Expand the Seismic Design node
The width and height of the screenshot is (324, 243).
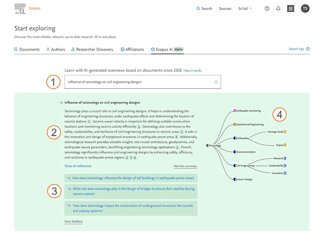click(234, 179)
